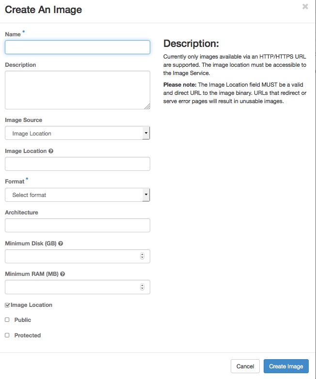Close the Create An Image dialog
This screenshot has height=379, width=316.
305,7
